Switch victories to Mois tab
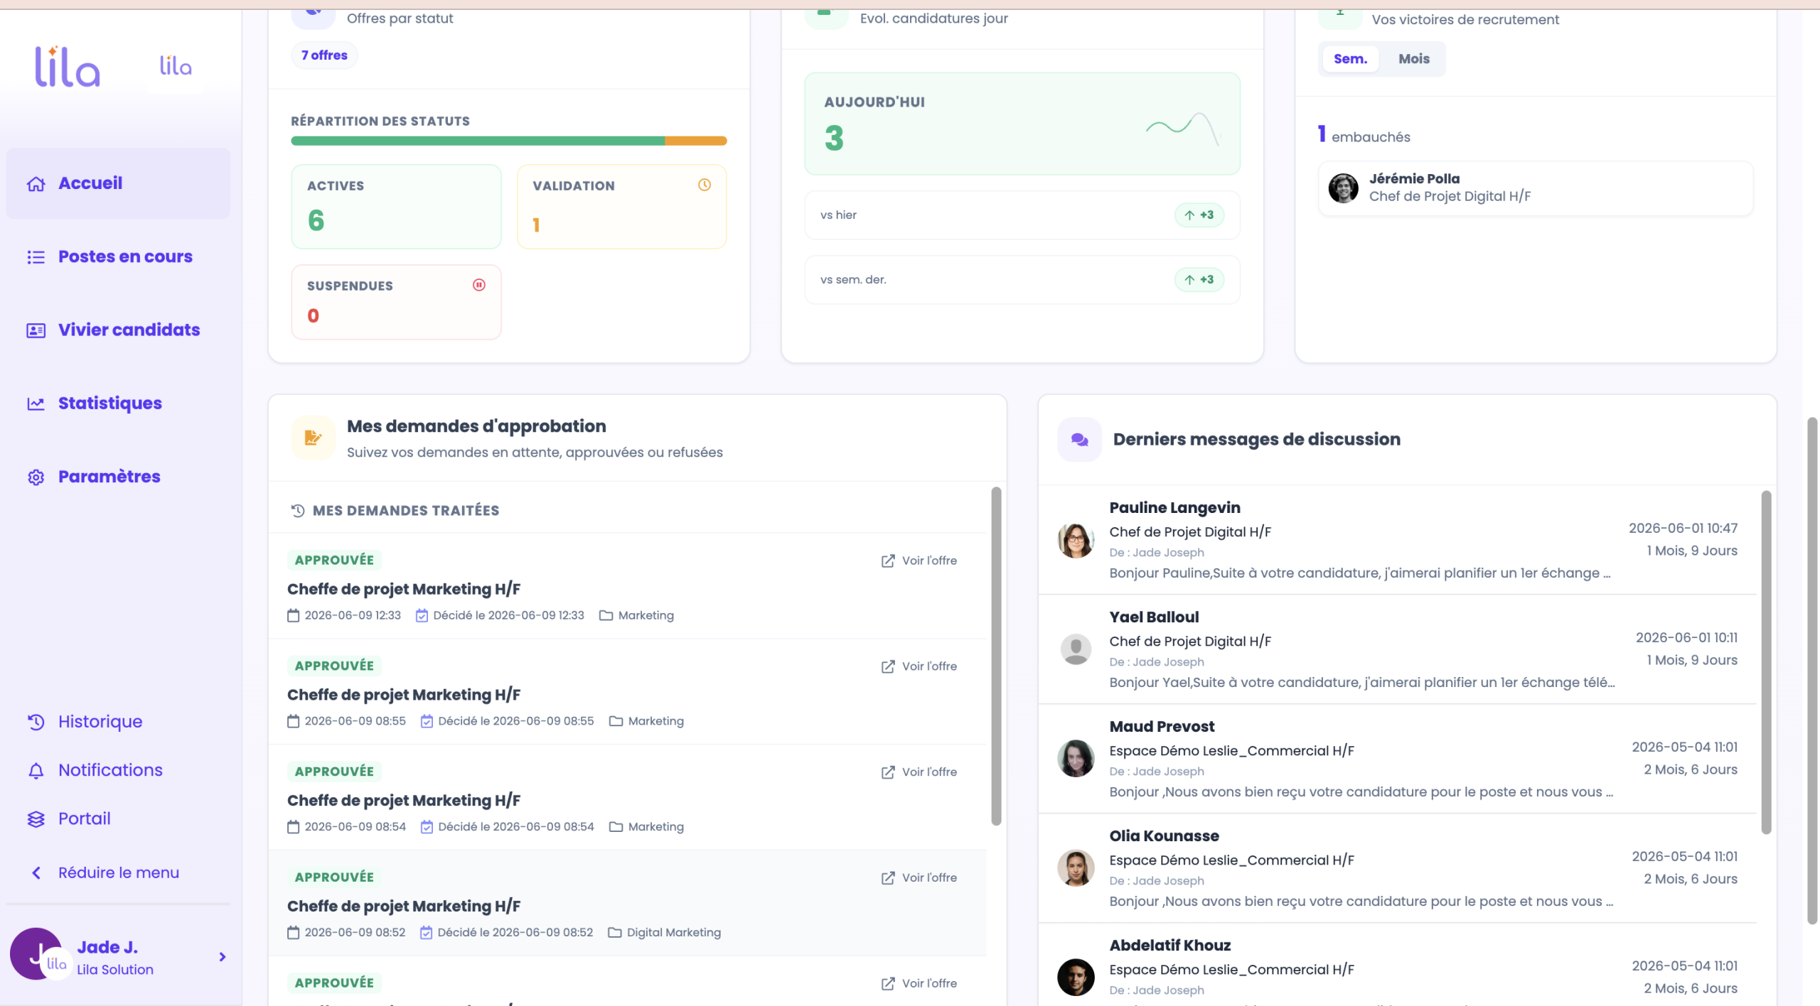 [1413, 59]
